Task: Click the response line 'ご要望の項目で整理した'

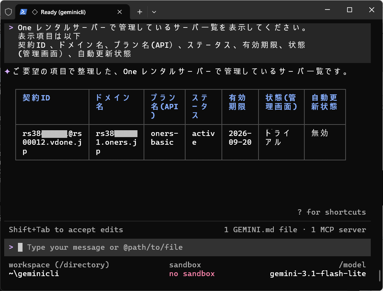Action: click(181, 71)
